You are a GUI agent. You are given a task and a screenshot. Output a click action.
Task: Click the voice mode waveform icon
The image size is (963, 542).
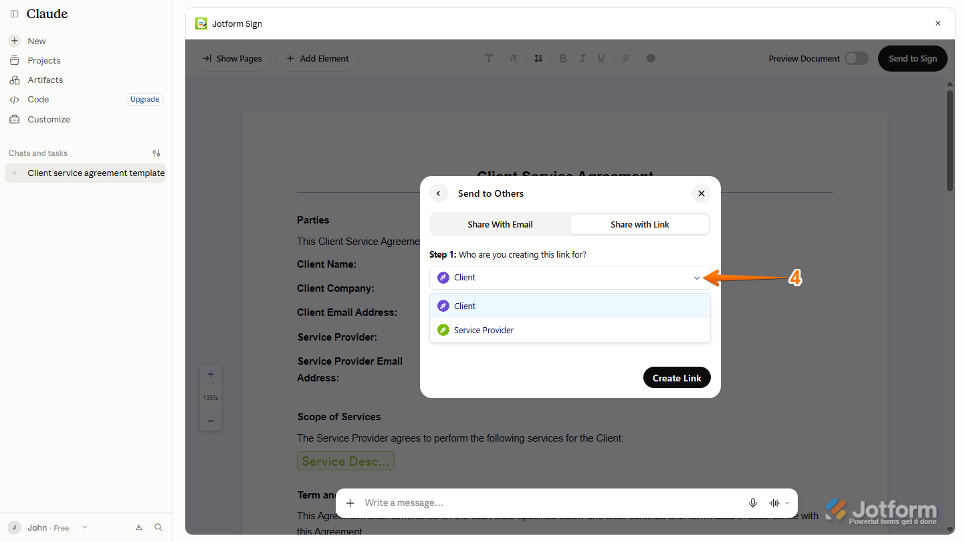click(x=774, y=503)
